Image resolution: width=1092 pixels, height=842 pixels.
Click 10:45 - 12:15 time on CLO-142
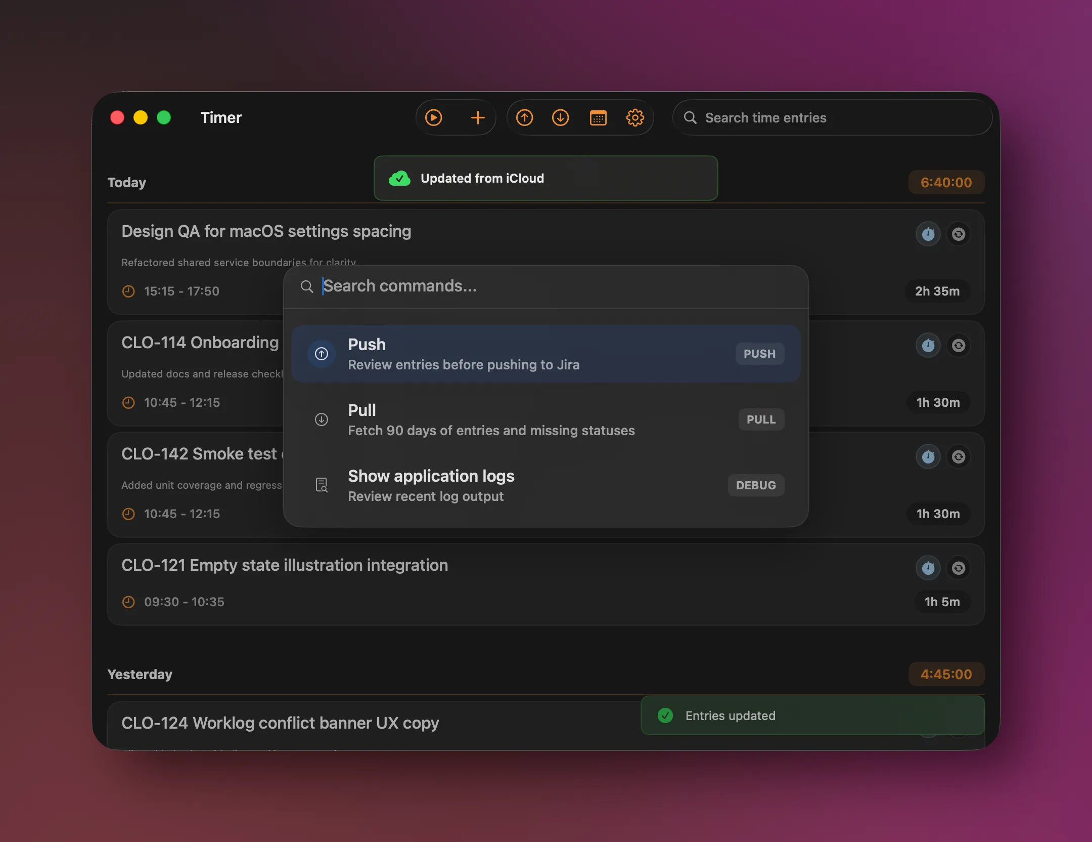point(182,514)
